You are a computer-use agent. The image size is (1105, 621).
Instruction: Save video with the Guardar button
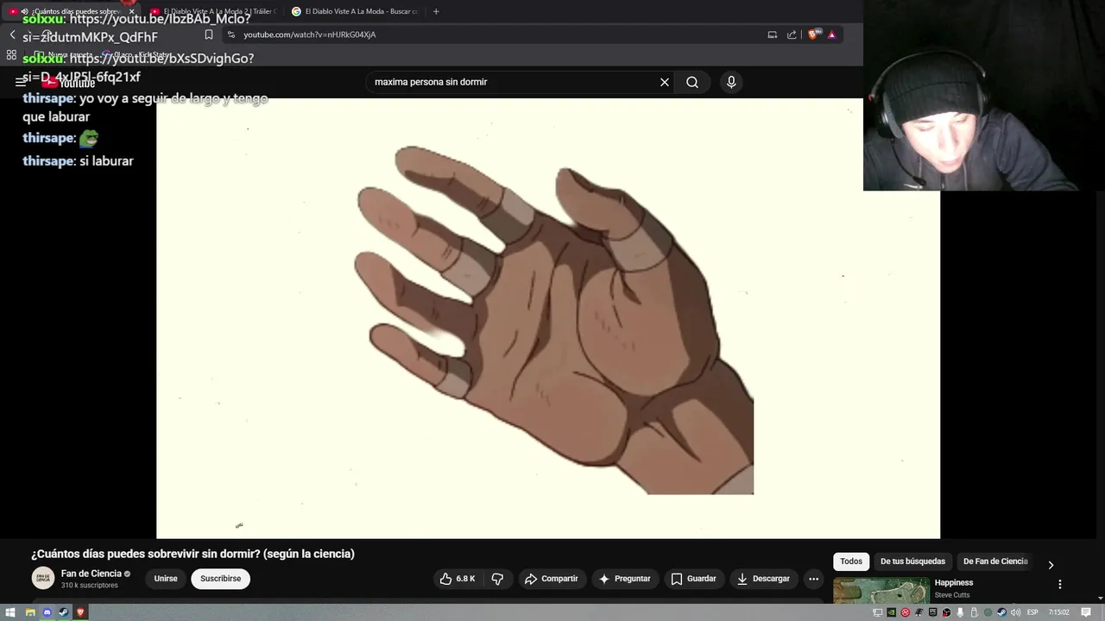click(693, 579)
